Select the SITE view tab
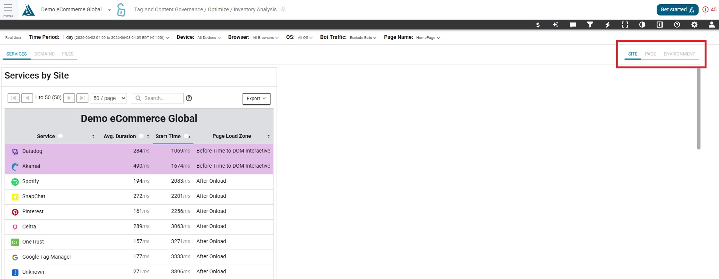The height and width of the screenshot is (279, 719). tap(633, 54)
